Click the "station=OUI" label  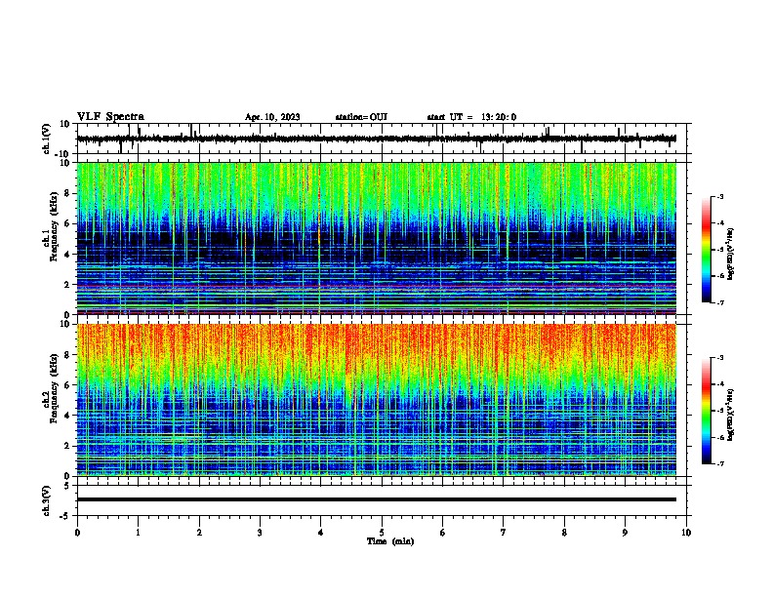point(361,117)
